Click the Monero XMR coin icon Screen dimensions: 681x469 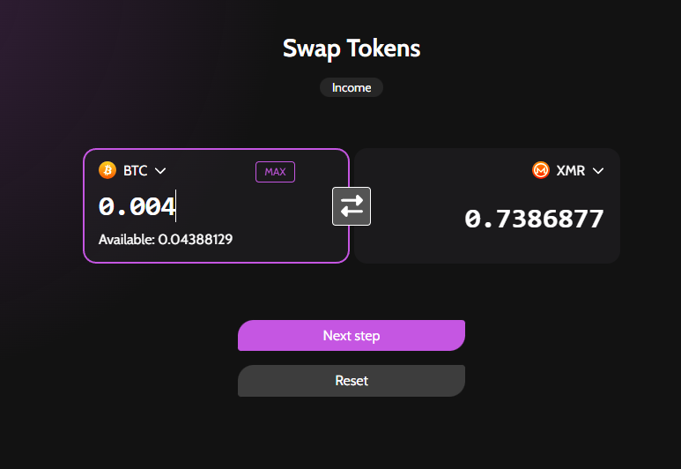(x=541, y=170)
